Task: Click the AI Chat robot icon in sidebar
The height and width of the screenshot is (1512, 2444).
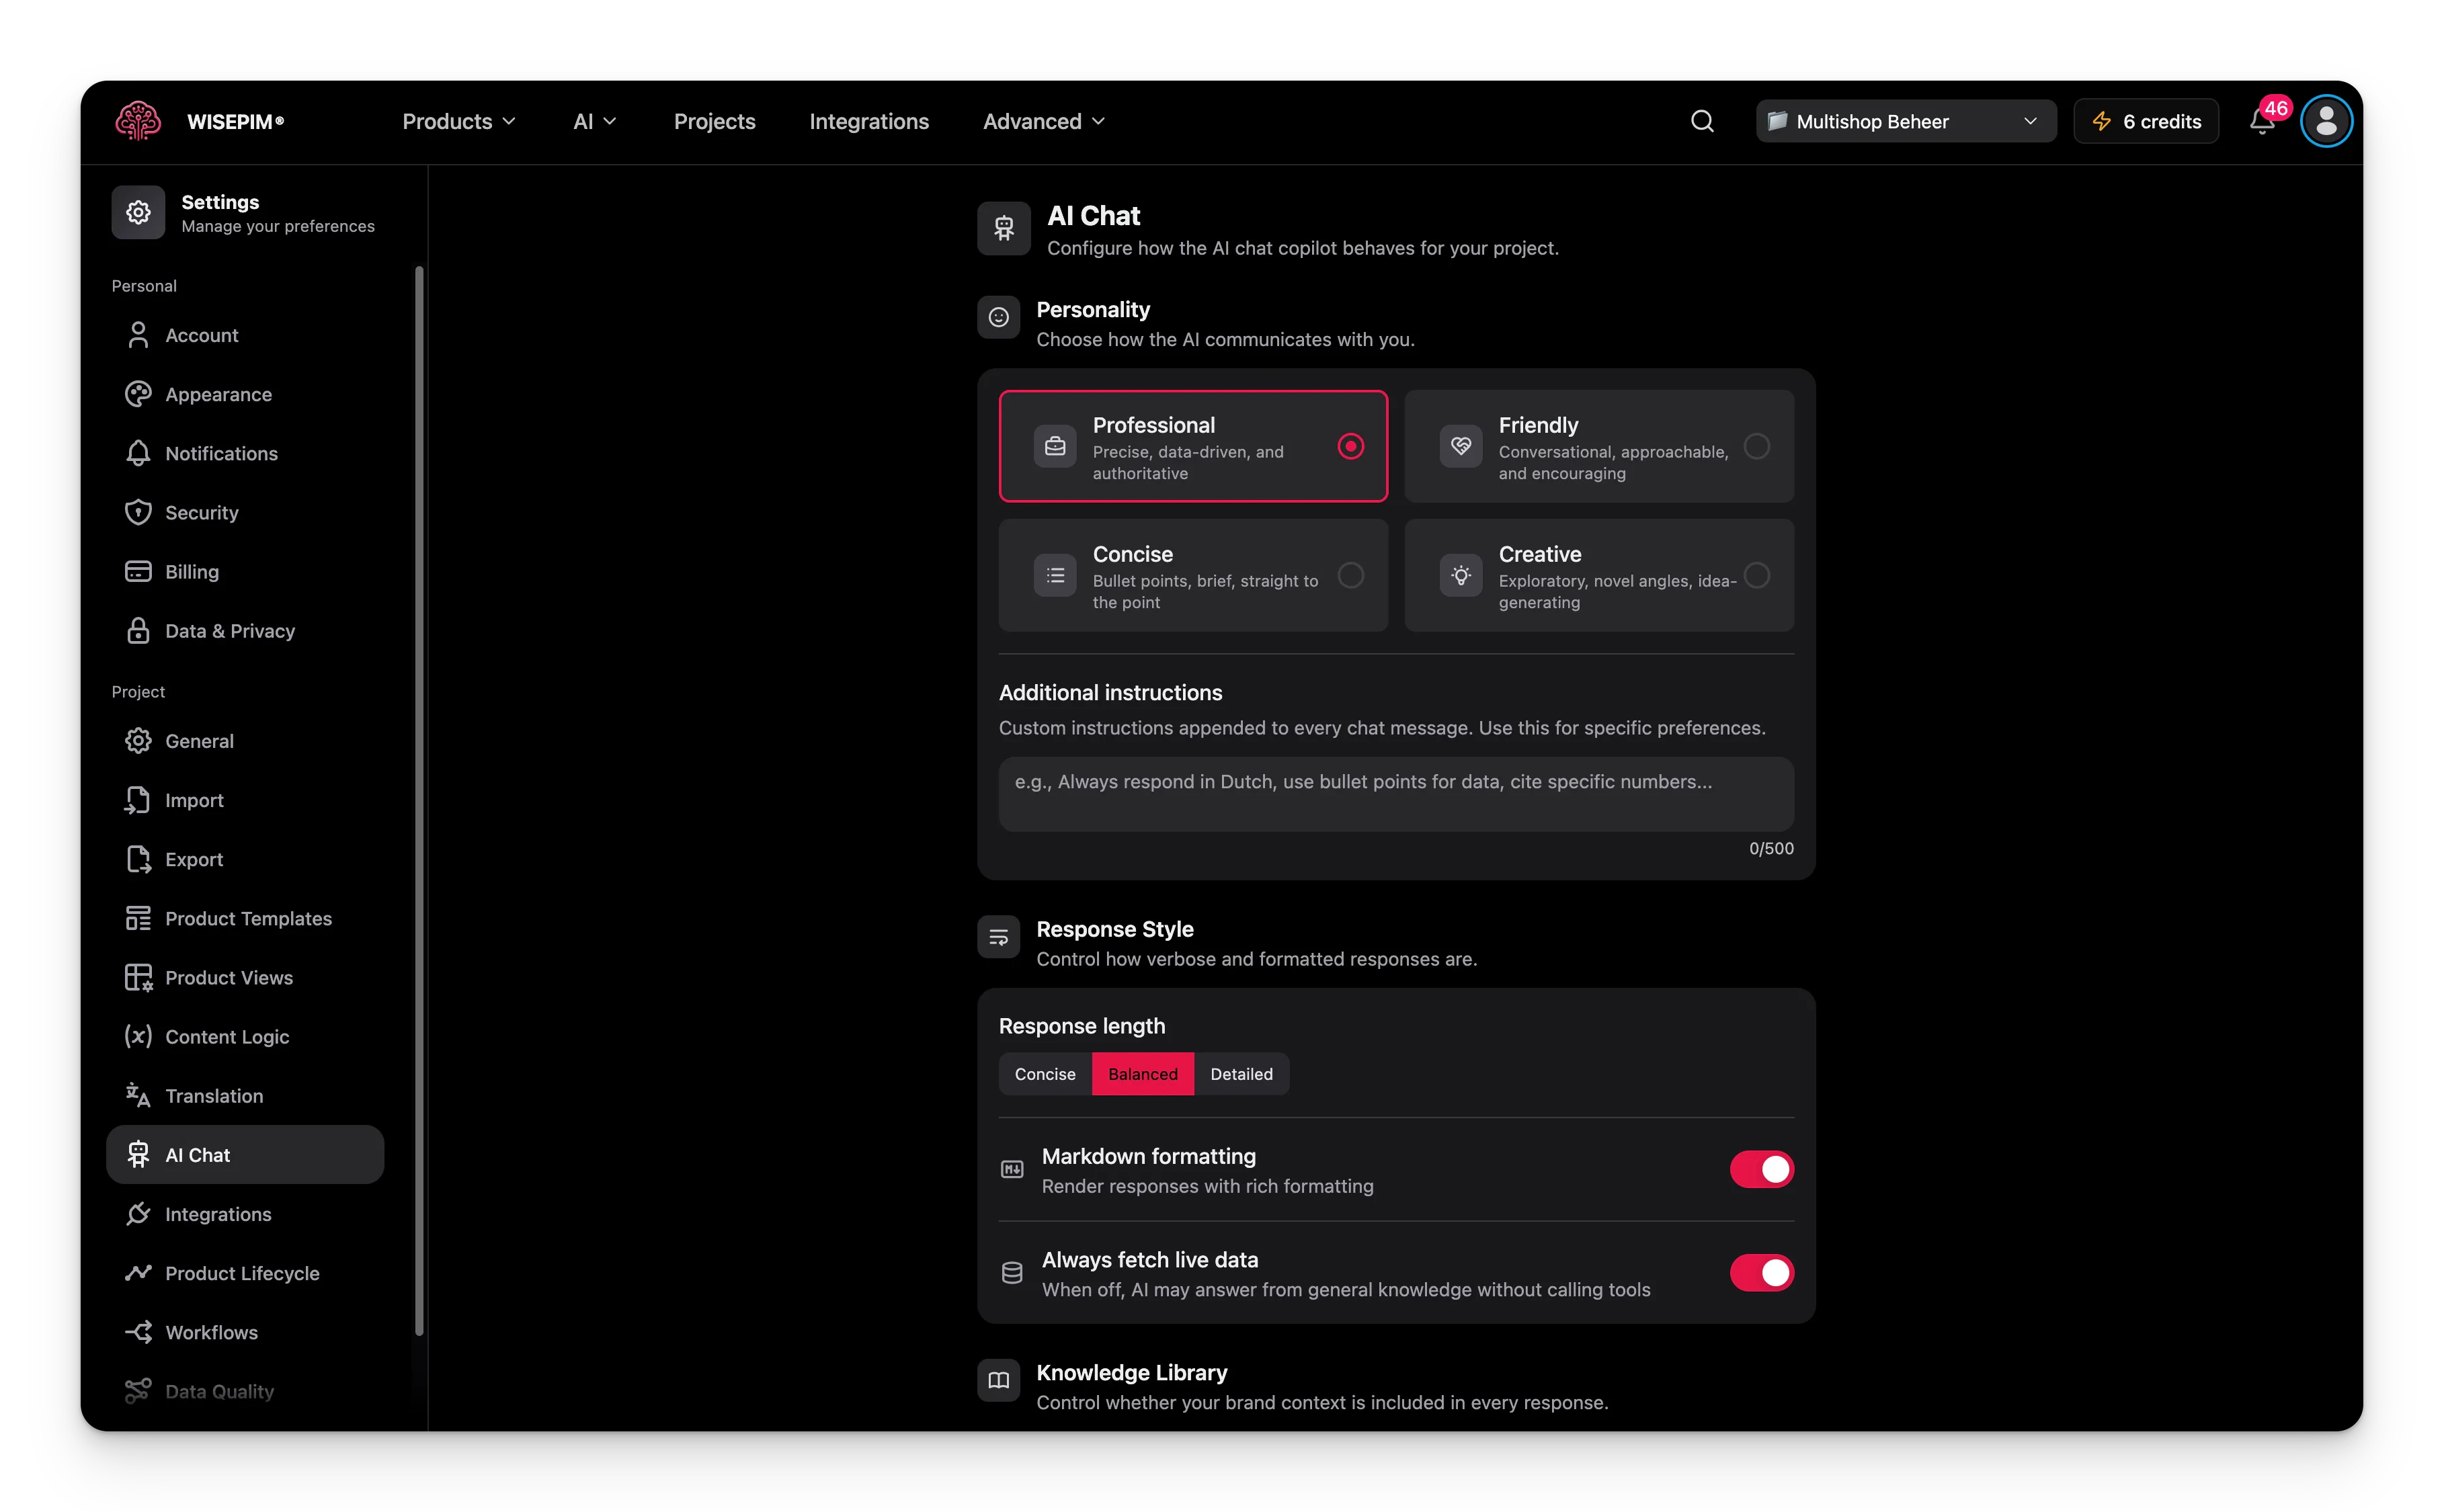Action: (138, 1154)
